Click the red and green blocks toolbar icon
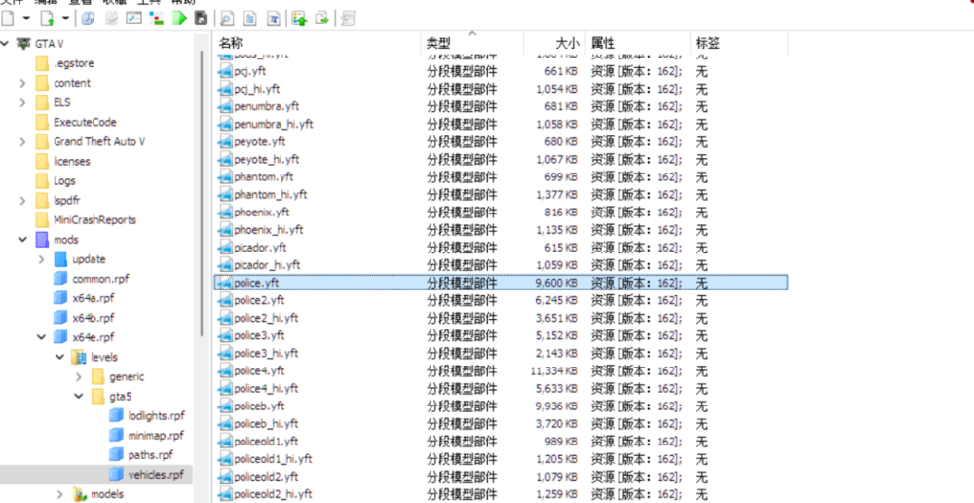 tap(157, 19)
